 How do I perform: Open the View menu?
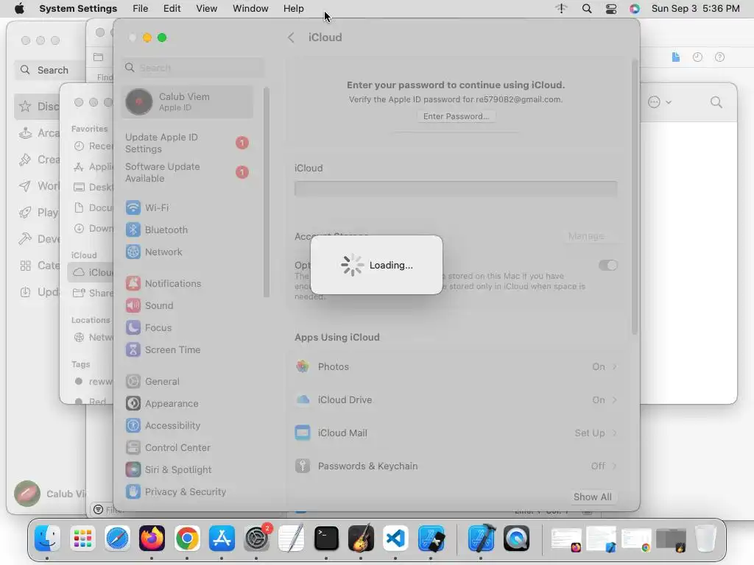pos(207,9)
